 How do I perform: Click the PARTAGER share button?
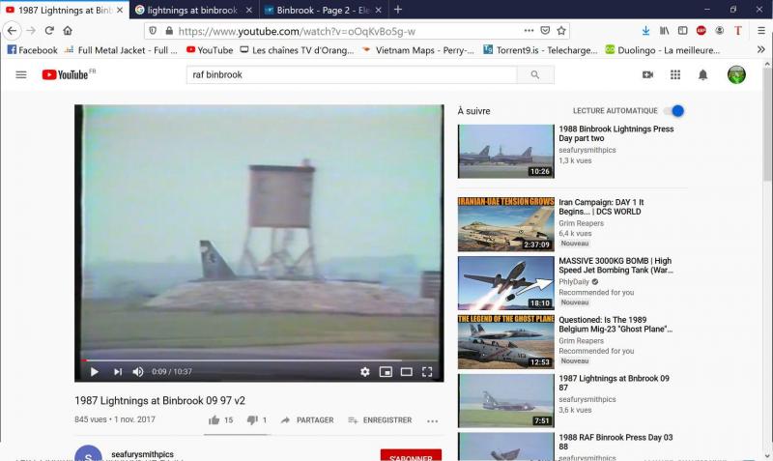307,420
